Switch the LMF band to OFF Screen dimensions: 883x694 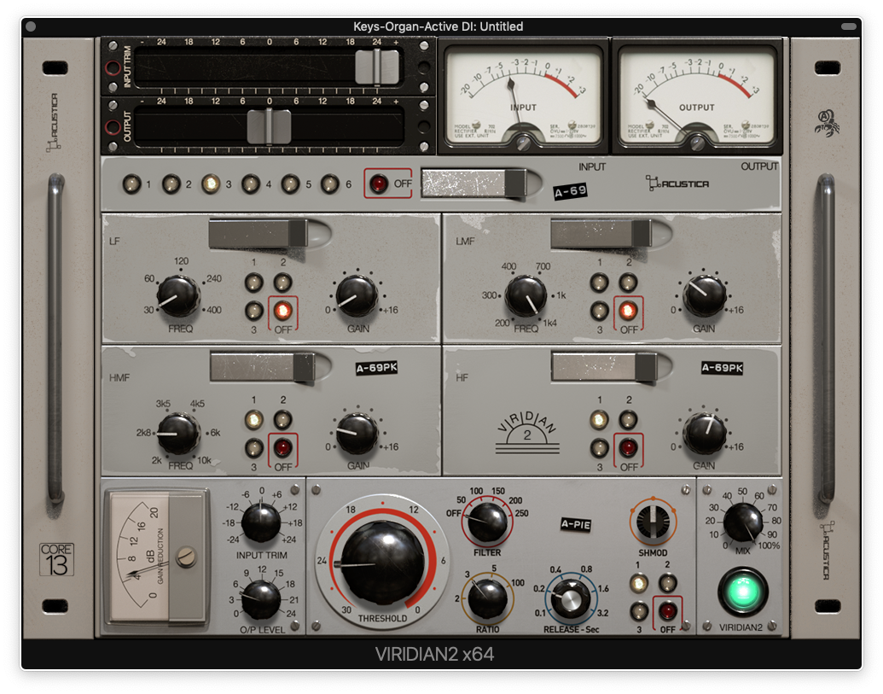628,311
